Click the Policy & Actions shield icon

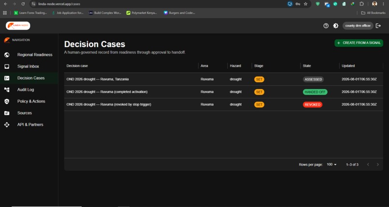pos(7,101)
